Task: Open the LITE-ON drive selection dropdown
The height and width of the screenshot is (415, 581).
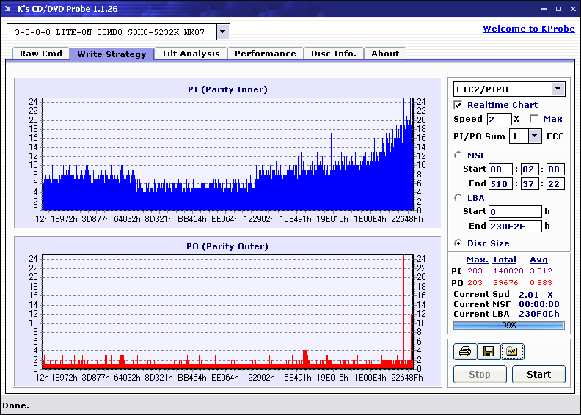Action: (x=223, y=32)
